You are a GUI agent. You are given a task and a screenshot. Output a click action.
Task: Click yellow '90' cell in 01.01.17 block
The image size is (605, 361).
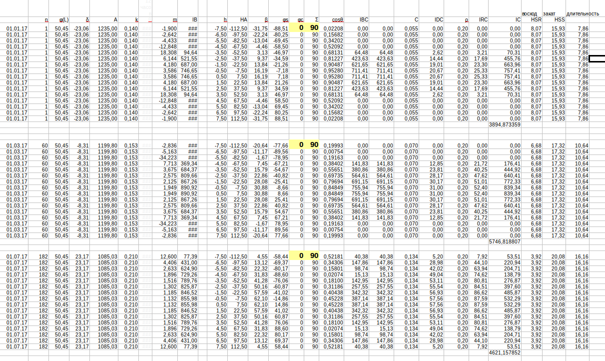pos(313,27)
